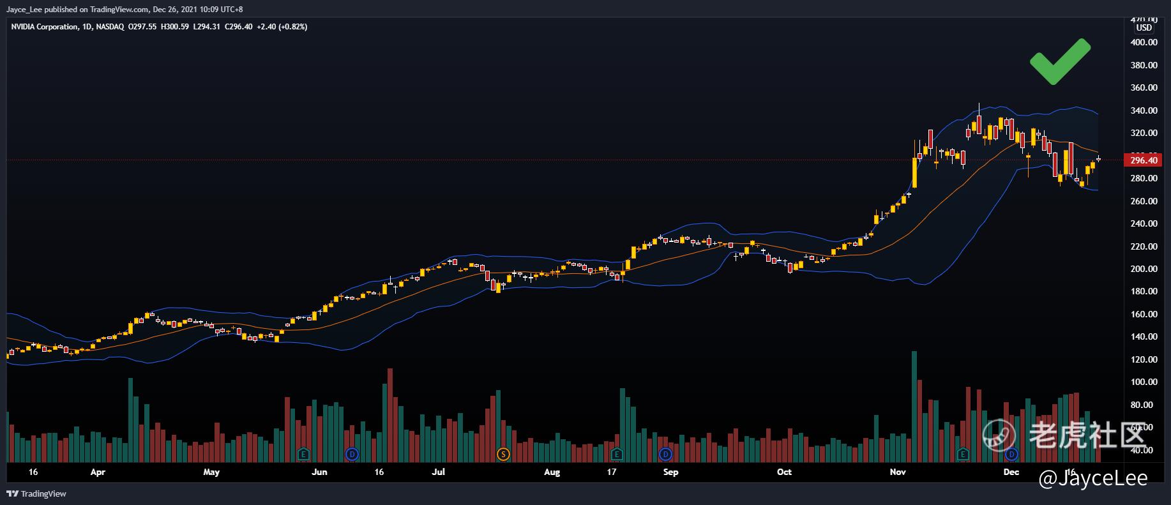Click the 240.00 price axis label
1171x505 pixels.
[1144, 223]
